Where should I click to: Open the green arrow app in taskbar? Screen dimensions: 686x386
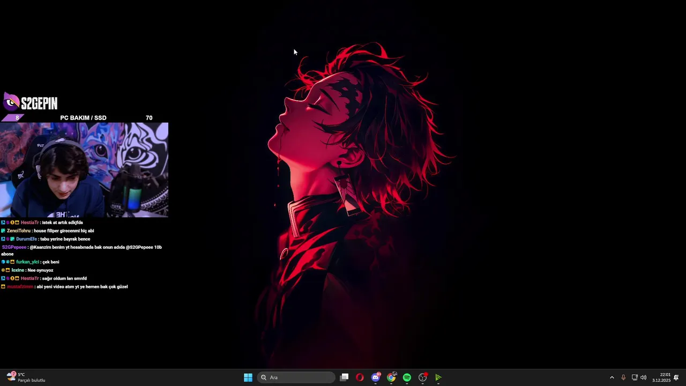click(438, 377)
